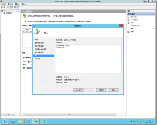Click the Help book icon in actions pane
Image resolution: width=157 pixels, height=125 pixels.
coord(129,32)
